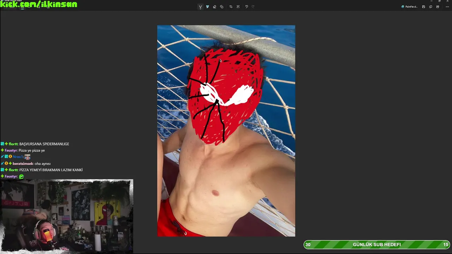Click the restore window button
The width and height of the screenshot is (452, 254).
(439, 1)
